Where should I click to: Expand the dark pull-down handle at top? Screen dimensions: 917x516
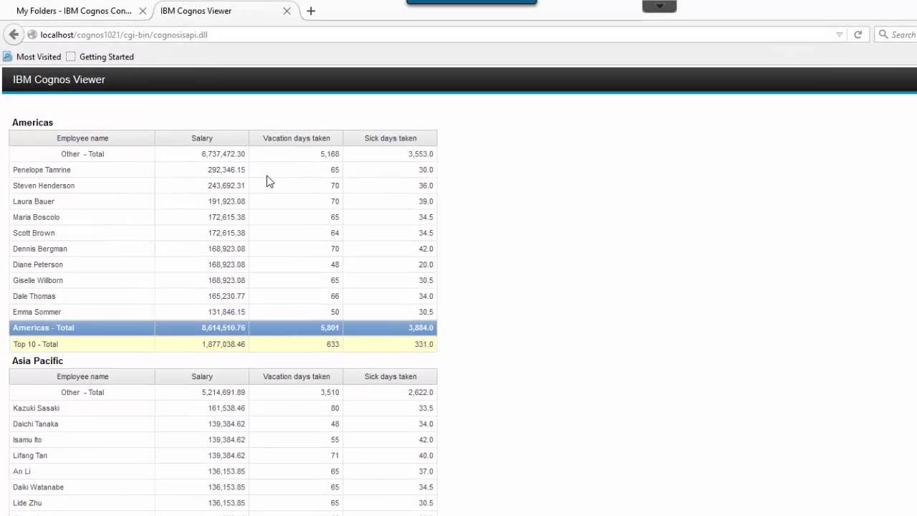(660, 6)
